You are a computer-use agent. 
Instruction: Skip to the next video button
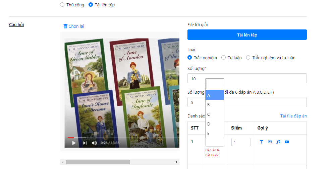(85, 143)
